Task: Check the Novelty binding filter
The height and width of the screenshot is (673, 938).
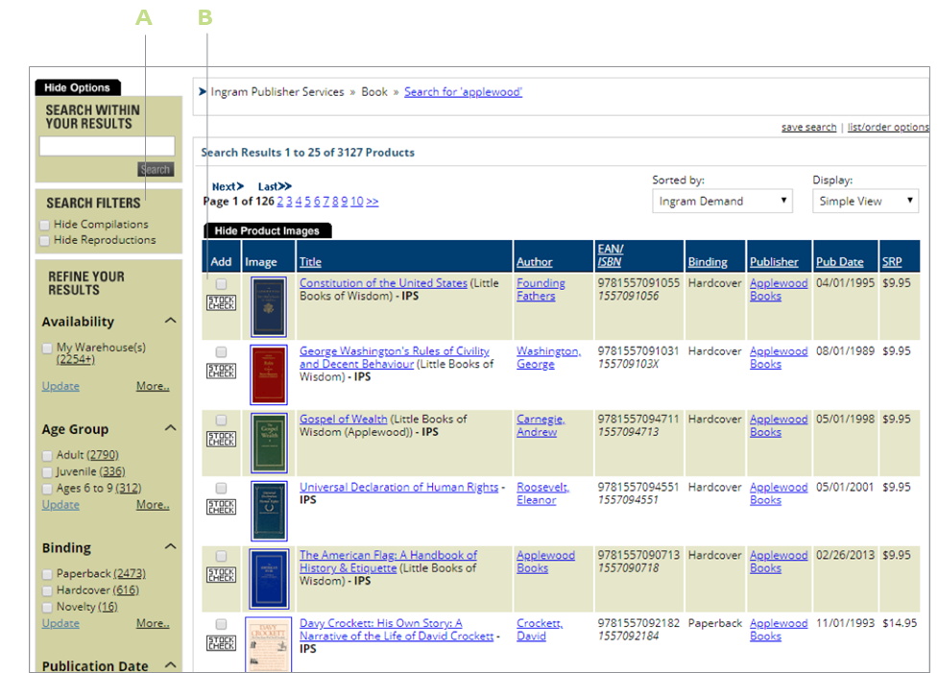Action: click(x=47, y=607)
